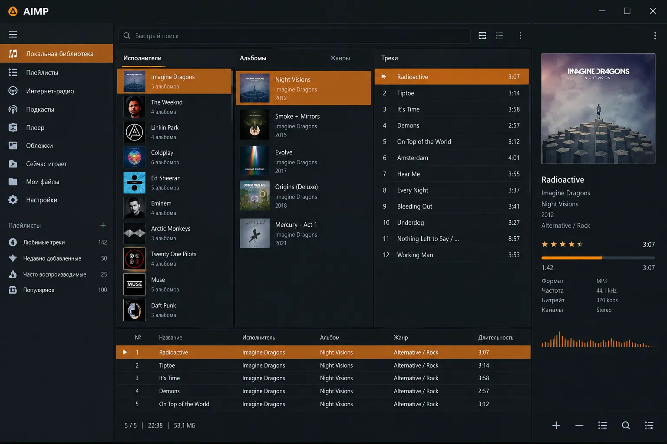Open the Недавно добавленные playlist
The width and height of the screenshot is (667, 444).
[56, 258]
